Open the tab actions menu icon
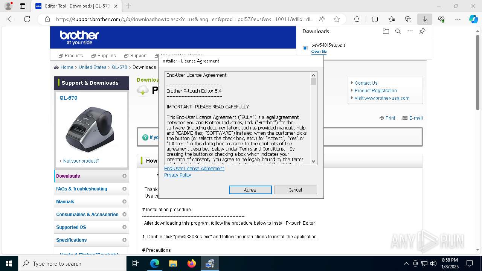 (23, 6)
